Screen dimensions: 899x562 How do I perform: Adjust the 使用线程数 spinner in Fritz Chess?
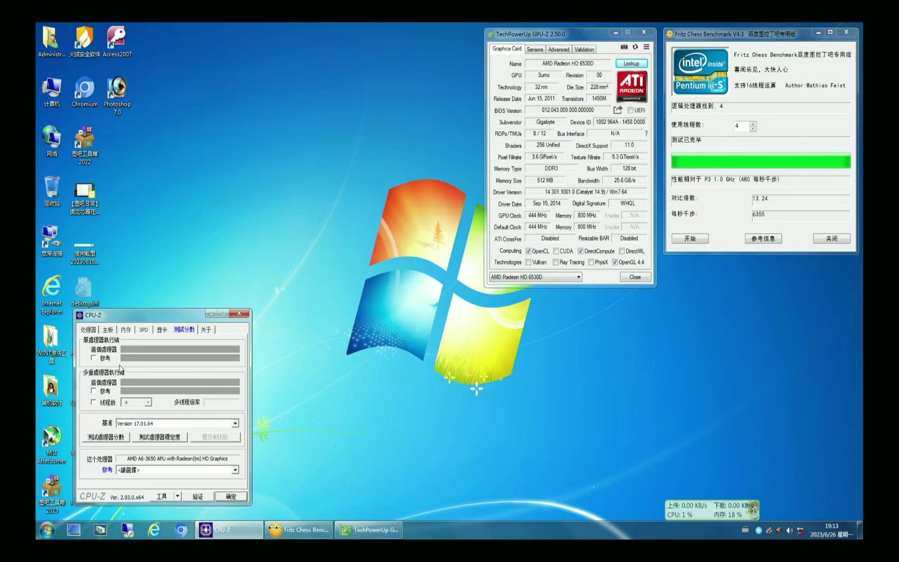pyautogui.click(x=753, y=126)
